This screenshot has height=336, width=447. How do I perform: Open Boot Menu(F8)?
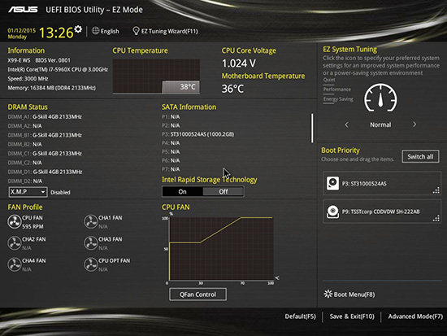[x=349, y=295]
